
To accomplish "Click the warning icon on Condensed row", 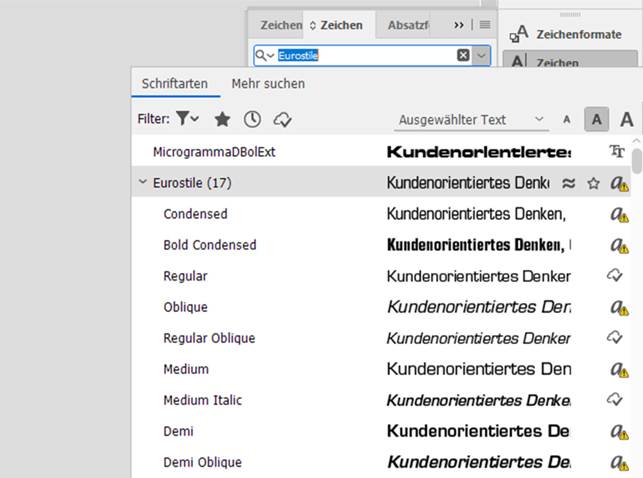I will 619,214.
